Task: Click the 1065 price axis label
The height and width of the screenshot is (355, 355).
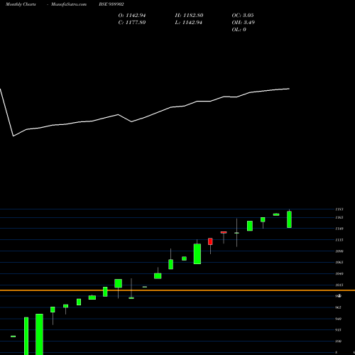Action: (x=339, y=262)
